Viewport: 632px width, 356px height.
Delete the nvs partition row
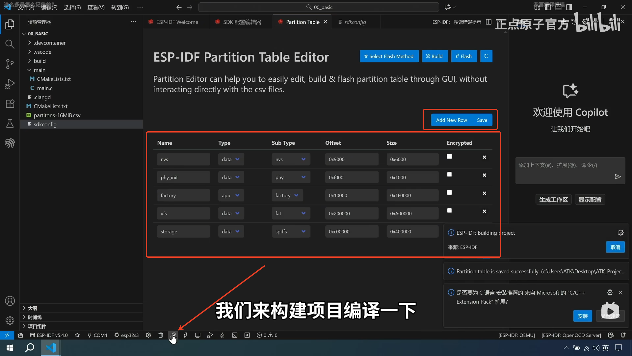(484, 157)
